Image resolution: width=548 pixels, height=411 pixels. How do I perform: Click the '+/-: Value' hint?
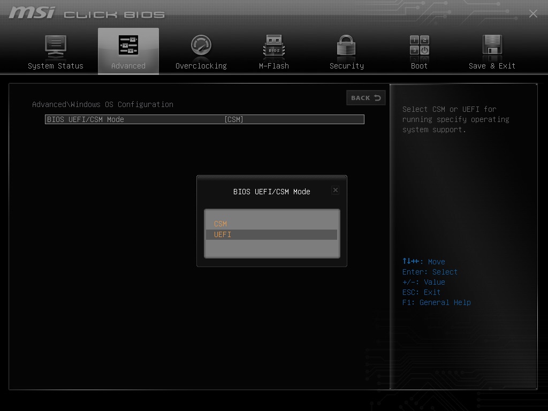coord(423,282)
